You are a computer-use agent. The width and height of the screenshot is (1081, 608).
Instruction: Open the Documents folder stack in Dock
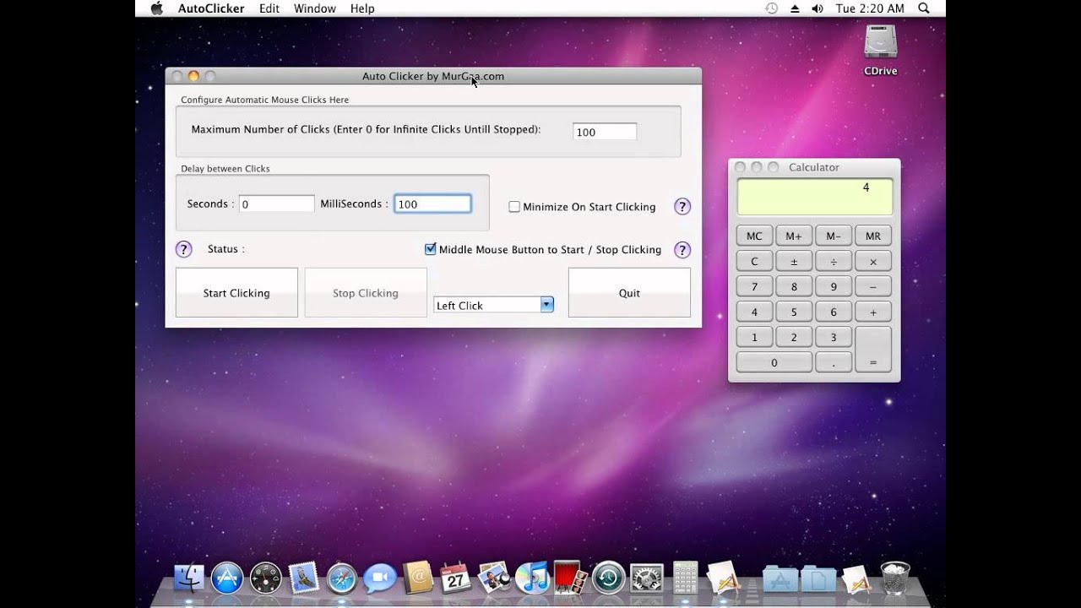[x=818, y=579]
